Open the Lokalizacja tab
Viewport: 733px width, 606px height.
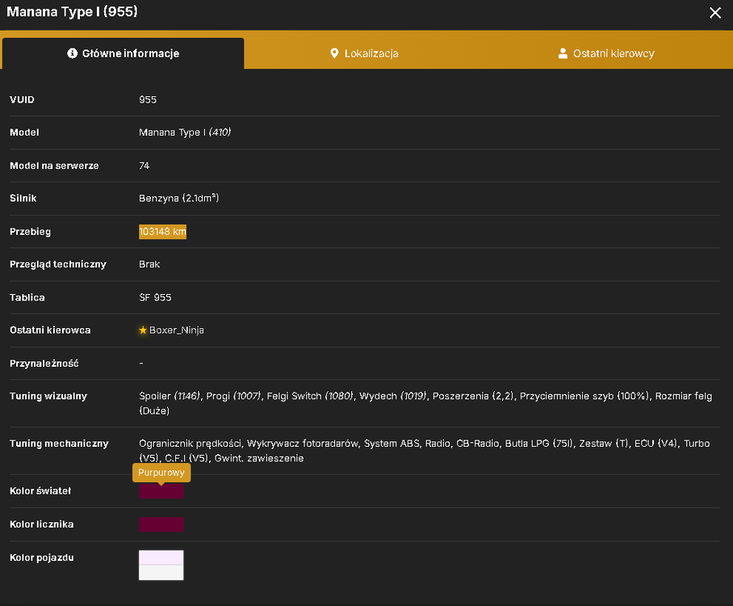pos(364,53)
